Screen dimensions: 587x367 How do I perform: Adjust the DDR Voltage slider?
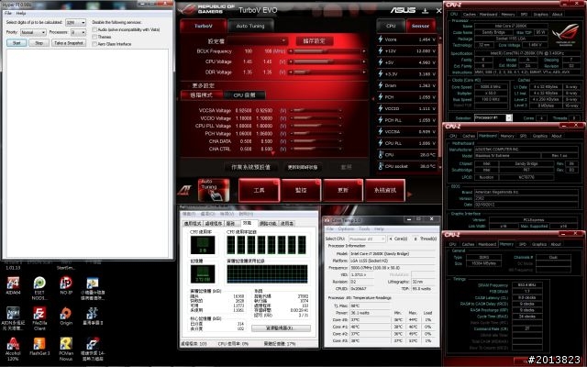coord(327,72)
